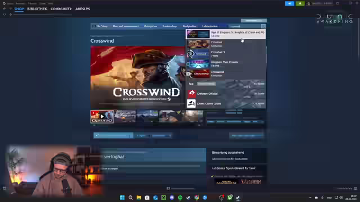
Task: Click the thumbnail strip horizontal scrollbar
Action: click(147, 125)
